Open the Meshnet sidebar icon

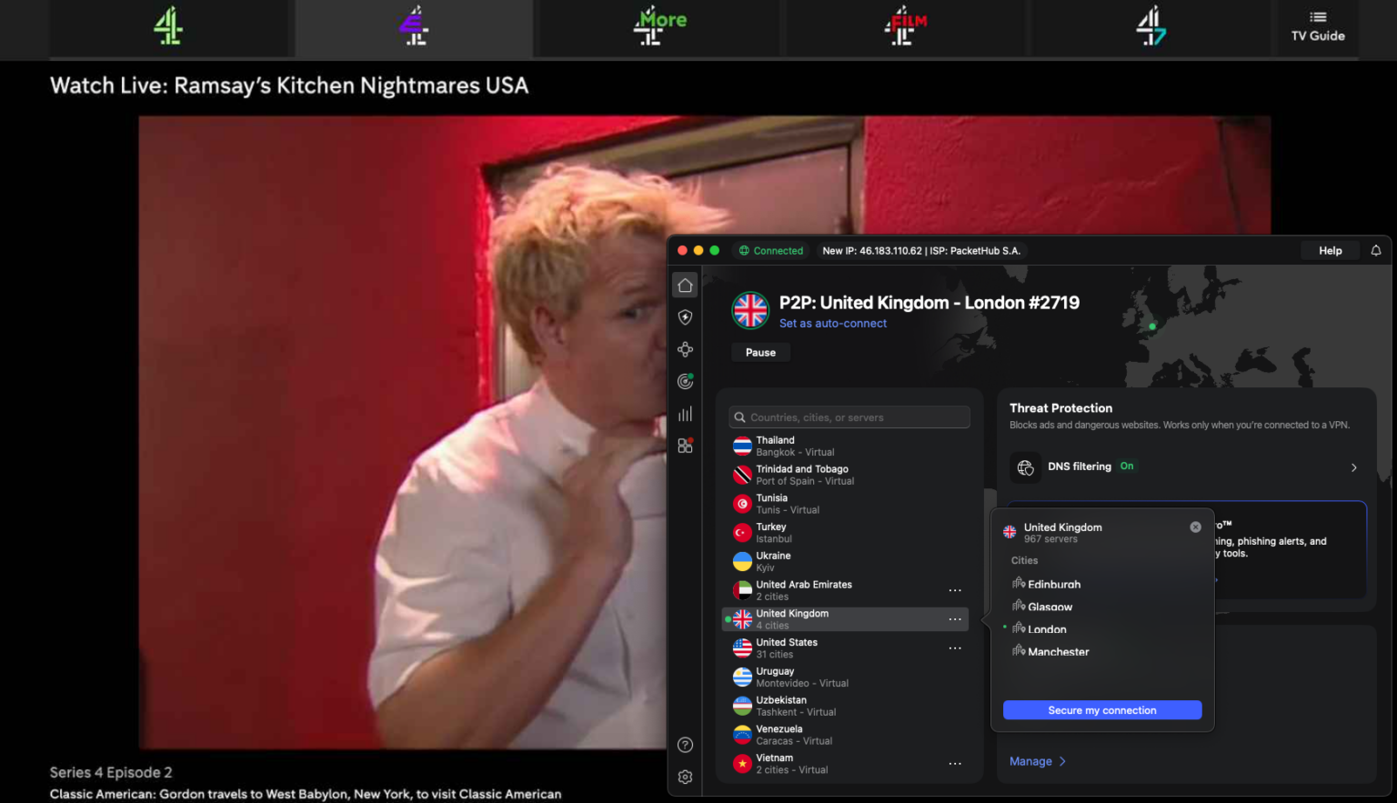point(685,349)
